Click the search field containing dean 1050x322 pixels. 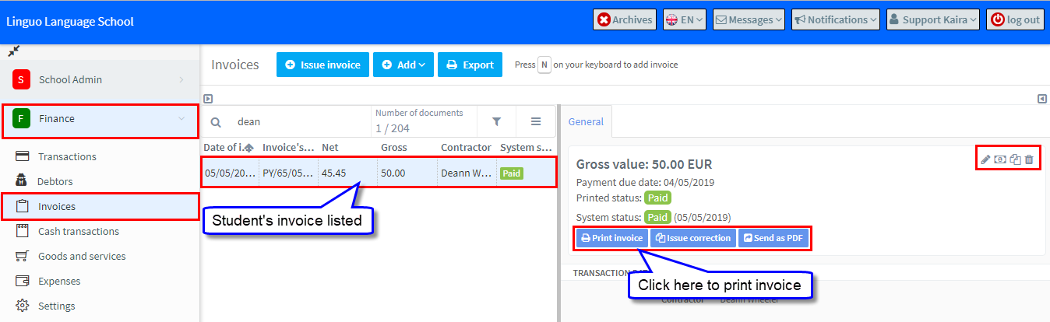(x=300, y=122)
